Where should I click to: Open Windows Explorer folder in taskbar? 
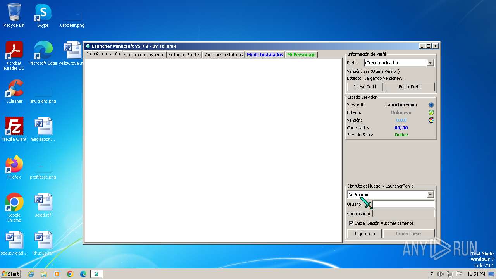click(44, 274)
